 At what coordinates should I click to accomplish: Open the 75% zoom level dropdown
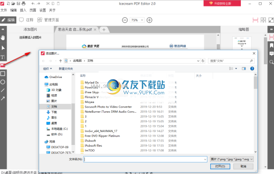pyautogui.click(x=142, y=20)
